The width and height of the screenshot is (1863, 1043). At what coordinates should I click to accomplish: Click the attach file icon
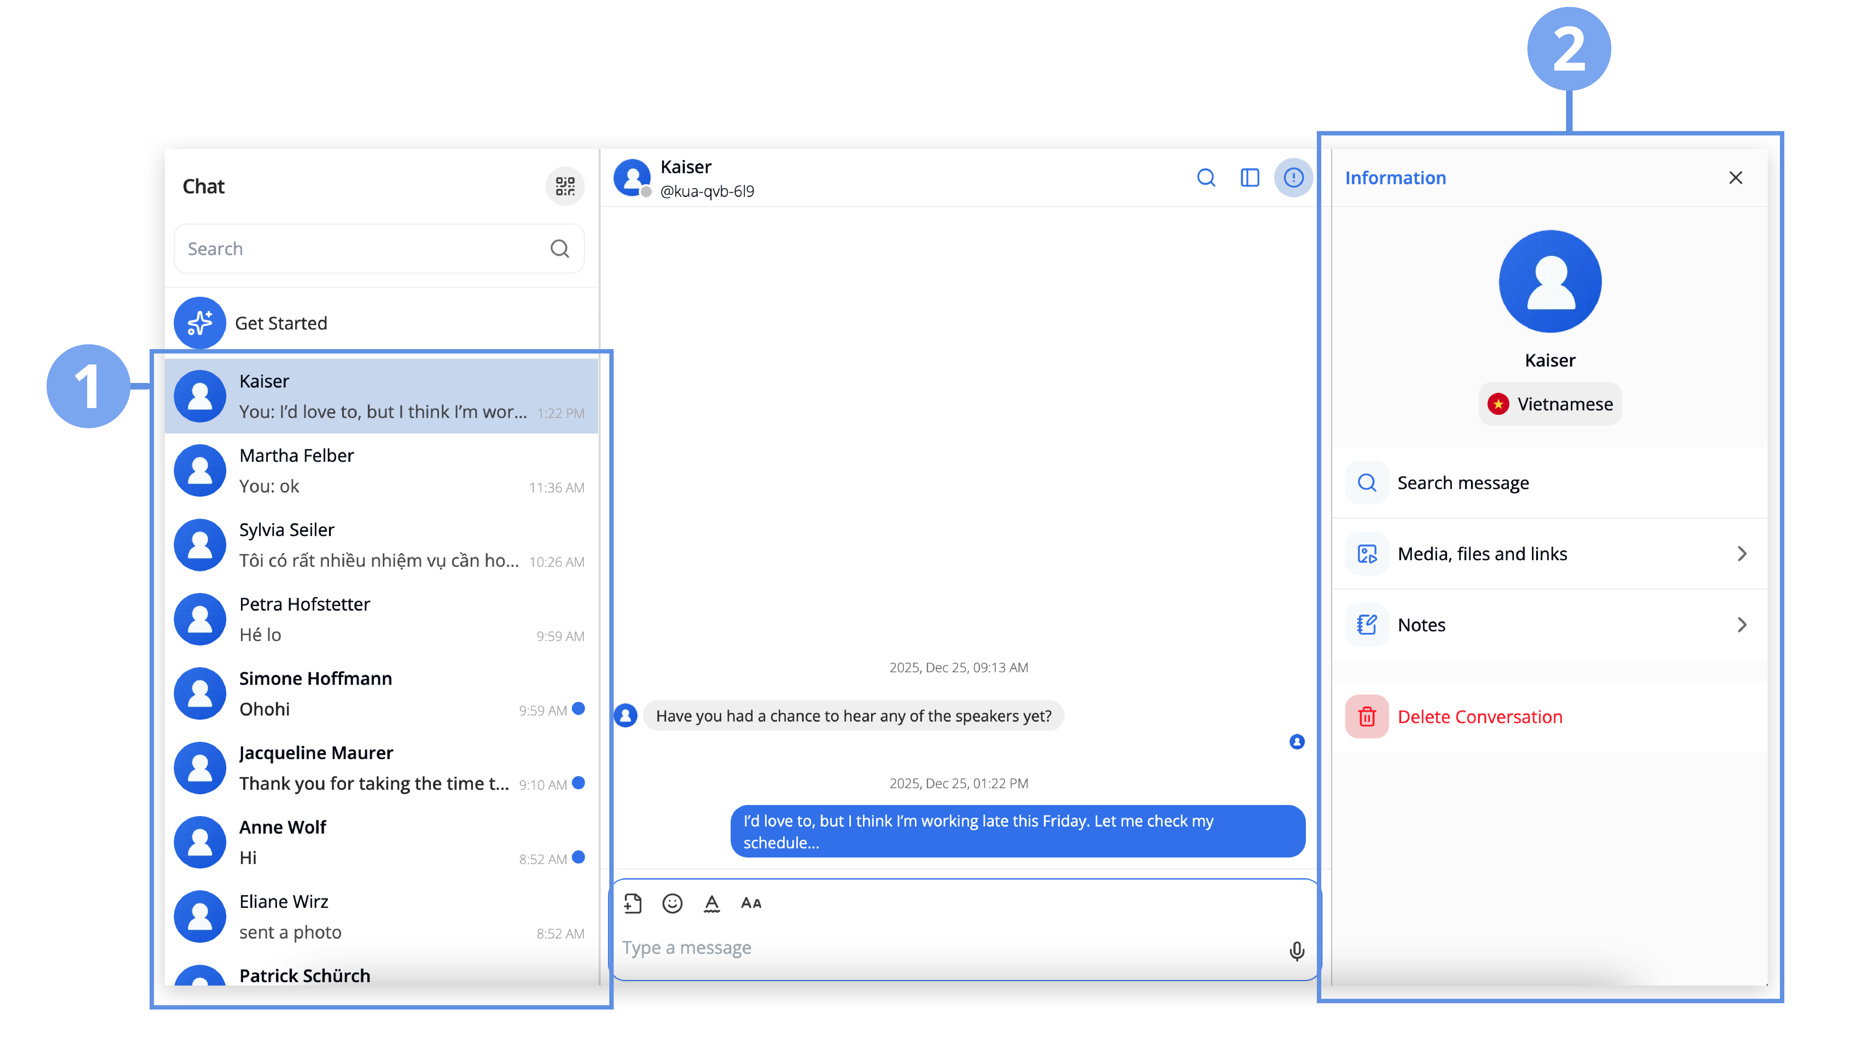tap(633, 903)
